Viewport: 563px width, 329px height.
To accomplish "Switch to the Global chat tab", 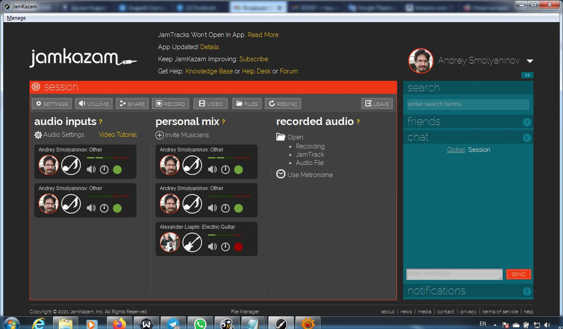I will (x=456, y=150).
